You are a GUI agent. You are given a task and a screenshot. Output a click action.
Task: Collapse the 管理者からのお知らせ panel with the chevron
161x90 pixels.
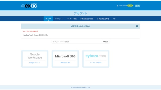click(137, 26)
